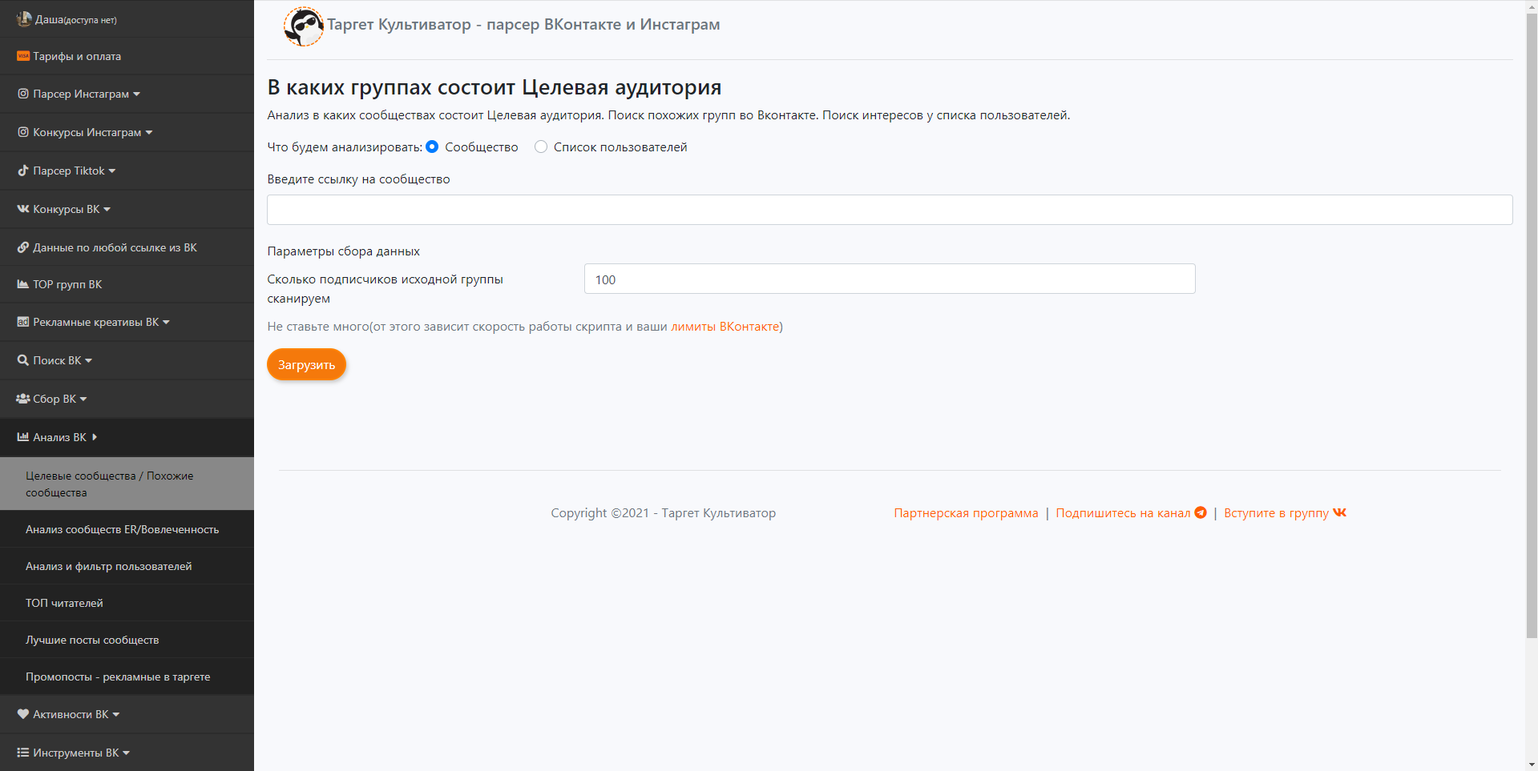Click the subscribers count field showing 100
This screenshot has height=771, width=1538.
click(x=890, y=279)
